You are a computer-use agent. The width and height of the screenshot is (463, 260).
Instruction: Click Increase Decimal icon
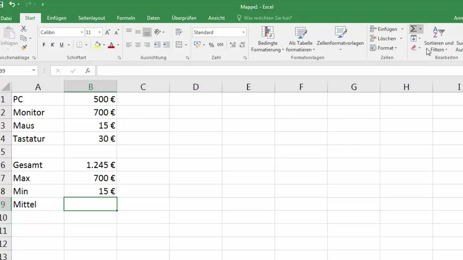pyautogui.click(x=233, y=45)
